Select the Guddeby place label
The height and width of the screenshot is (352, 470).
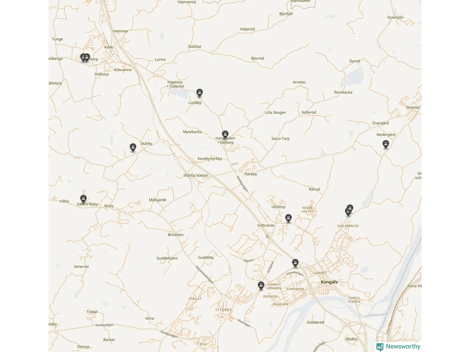(206, 257)
